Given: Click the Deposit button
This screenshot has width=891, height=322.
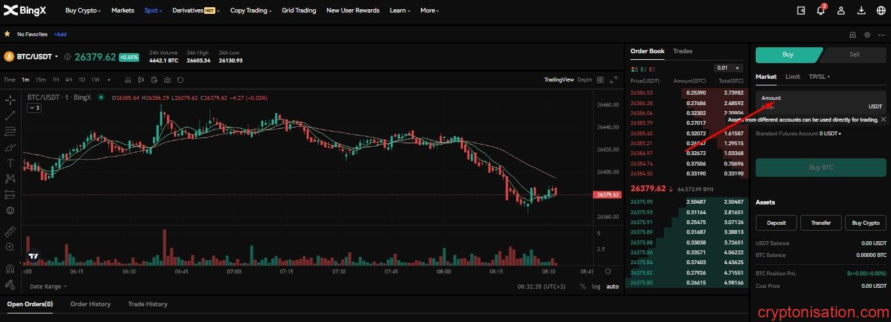Looking at the screenshot, I should 776,223.
